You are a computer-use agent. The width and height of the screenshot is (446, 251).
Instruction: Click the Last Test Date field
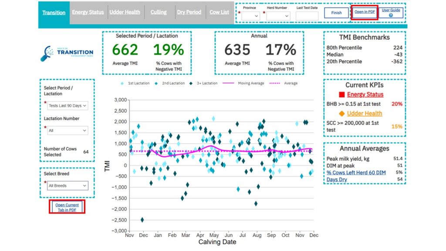pyautogui.click(x=307, y=16)
